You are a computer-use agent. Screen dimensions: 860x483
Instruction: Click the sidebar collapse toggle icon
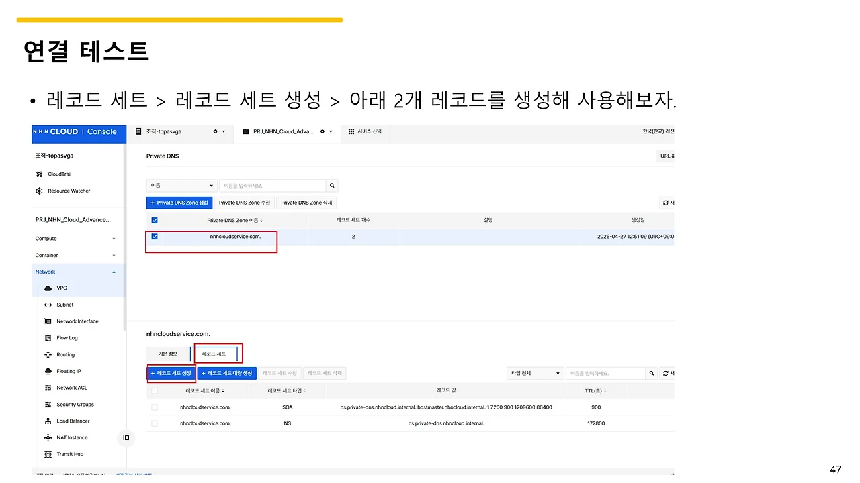[x=126, y=438]
